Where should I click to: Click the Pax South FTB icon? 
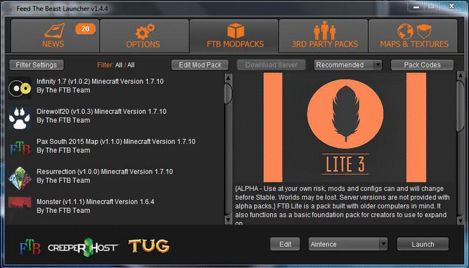[x=20, y=148]
